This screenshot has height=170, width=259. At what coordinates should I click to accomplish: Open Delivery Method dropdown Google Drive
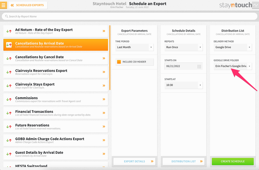click(233, 47)
